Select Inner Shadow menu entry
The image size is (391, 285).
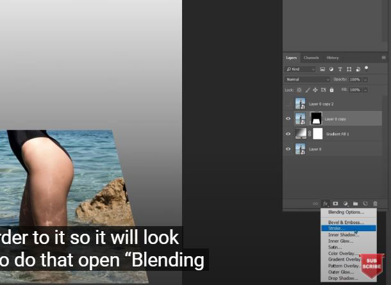pos(348,234)
